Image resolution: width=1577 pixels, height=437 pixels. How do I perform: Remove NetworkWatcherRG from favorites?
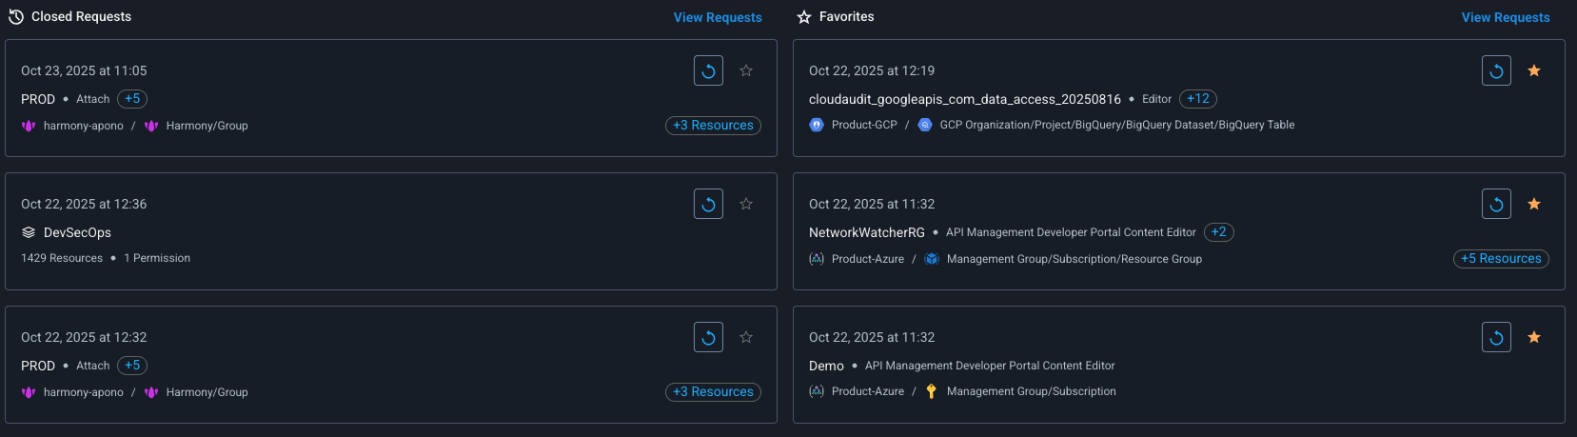click(1534, 204)
